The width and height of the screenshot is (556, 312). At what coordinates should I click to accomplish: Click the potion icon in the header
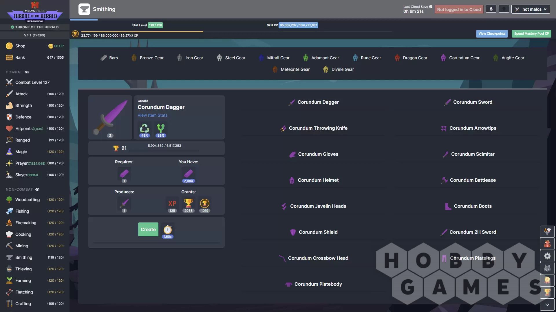pyautogui.click(x=491, y=9)
